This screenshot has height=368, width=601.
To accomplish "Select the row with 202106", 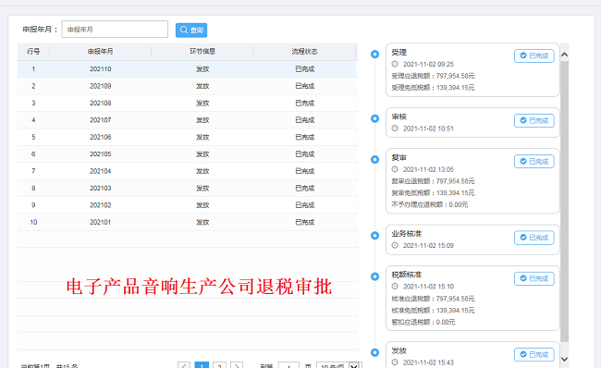I will (187, 137).
